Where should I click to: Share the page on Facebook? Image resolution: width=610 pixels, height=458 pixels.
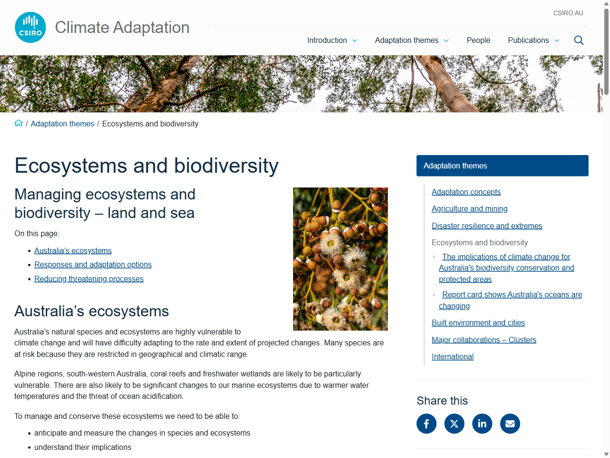tap(426, 424)
